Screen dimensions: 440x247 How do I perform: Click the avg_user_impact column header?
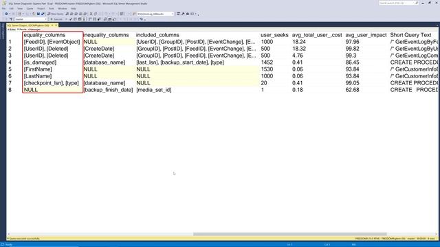coord(366,35)
